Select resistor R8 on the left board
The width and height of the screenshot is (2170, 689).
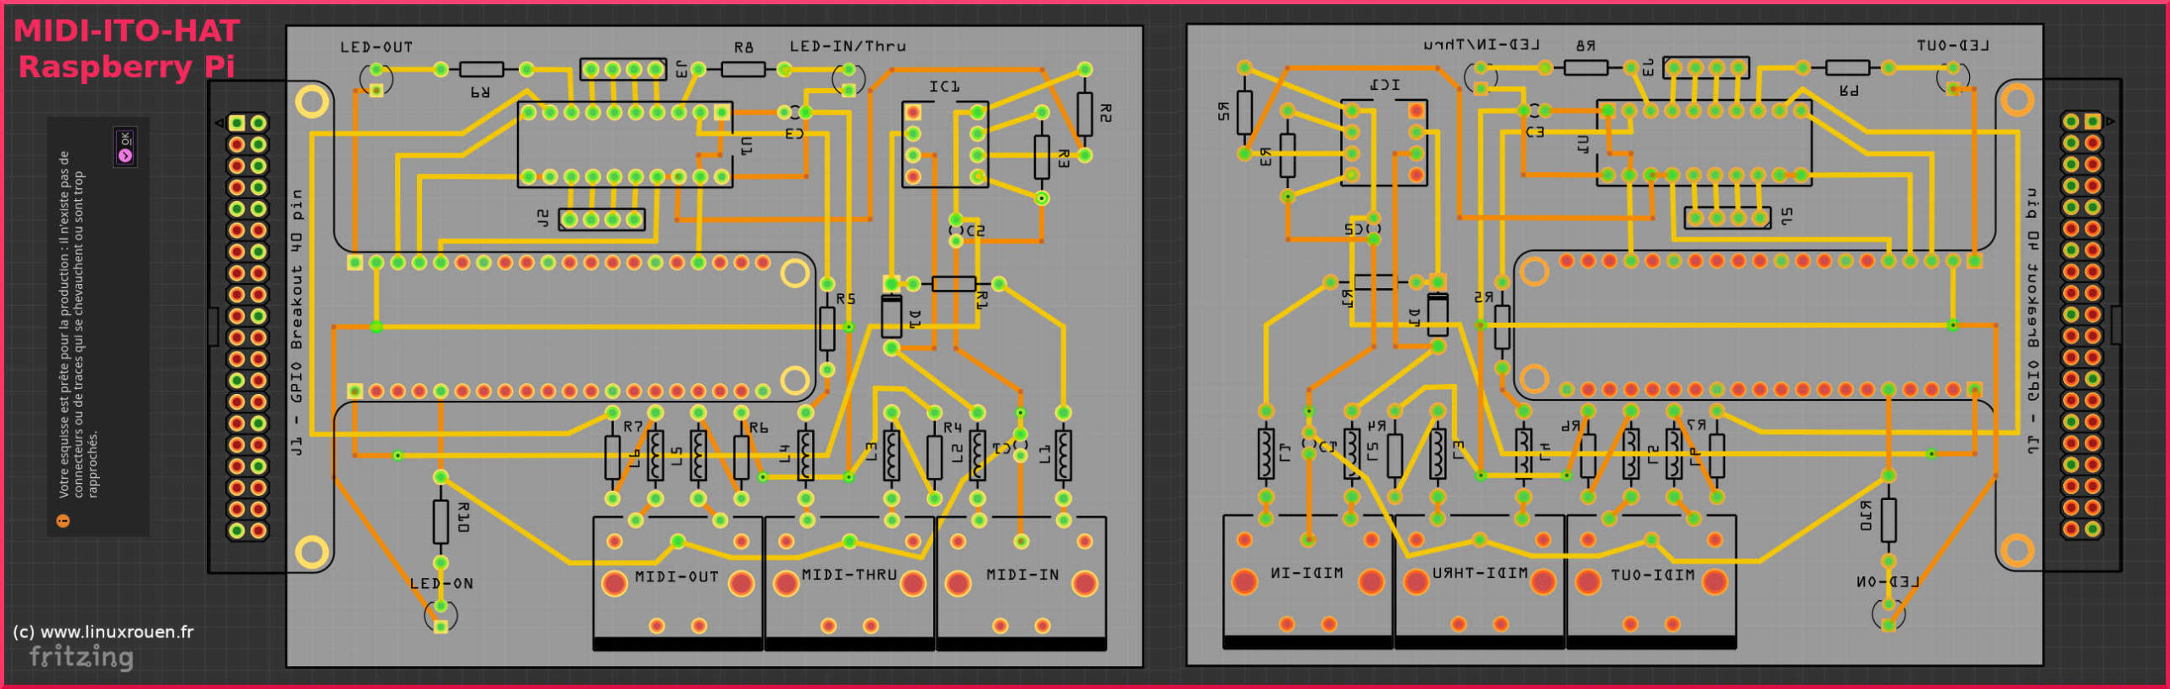pos(743,69)
